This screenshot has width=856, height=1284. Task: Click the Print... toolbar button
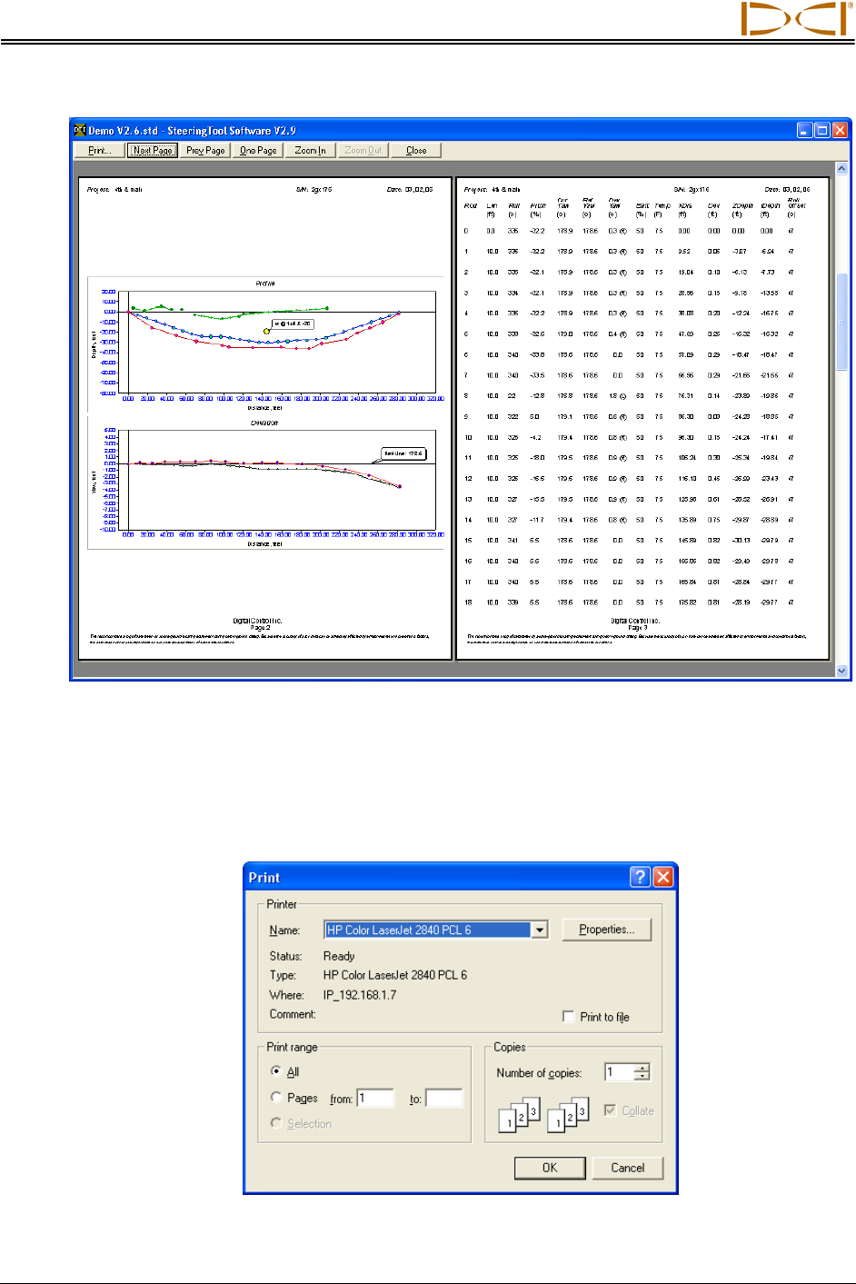pos(100,151)
